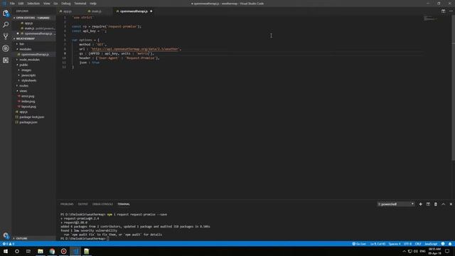Collapse the WEATHERMAP folder section
Screen dimensions: 455x256
click(33, 38)
